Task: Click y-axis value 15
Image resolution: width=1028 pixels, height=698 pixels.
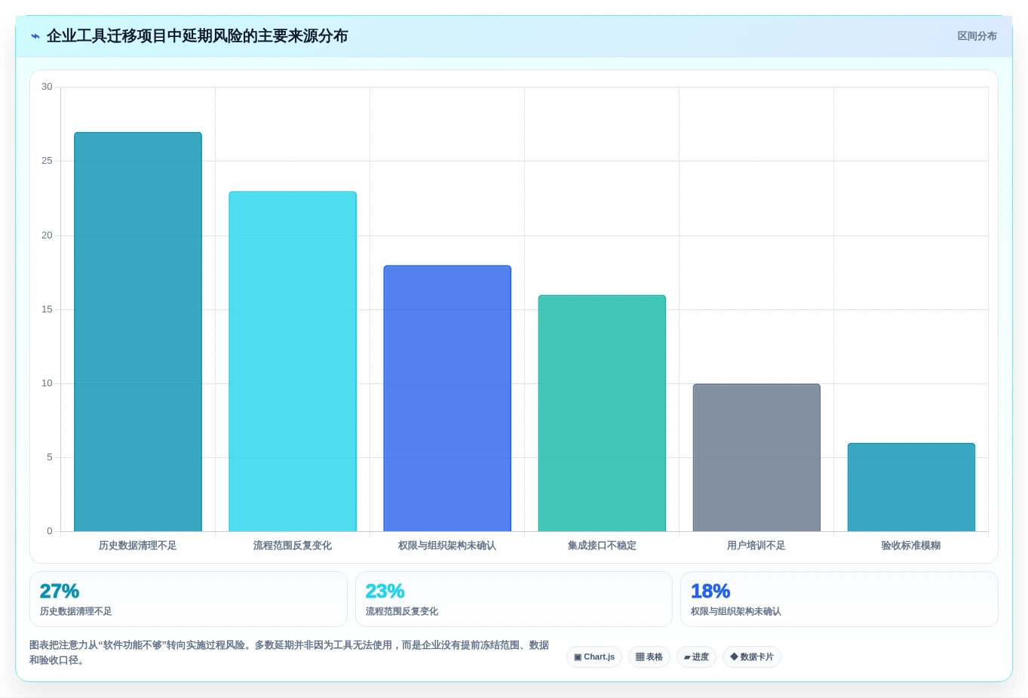Action: (47, 309)
